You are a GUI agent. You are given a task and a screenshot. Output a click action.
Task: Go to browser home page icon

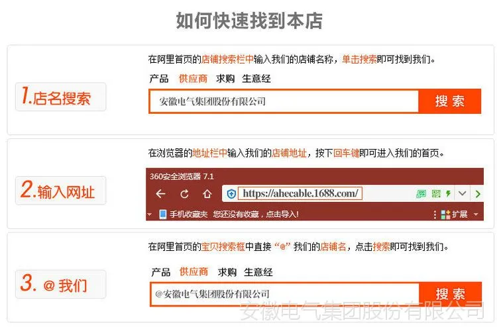pyautogui.click(x=207, y=194)
